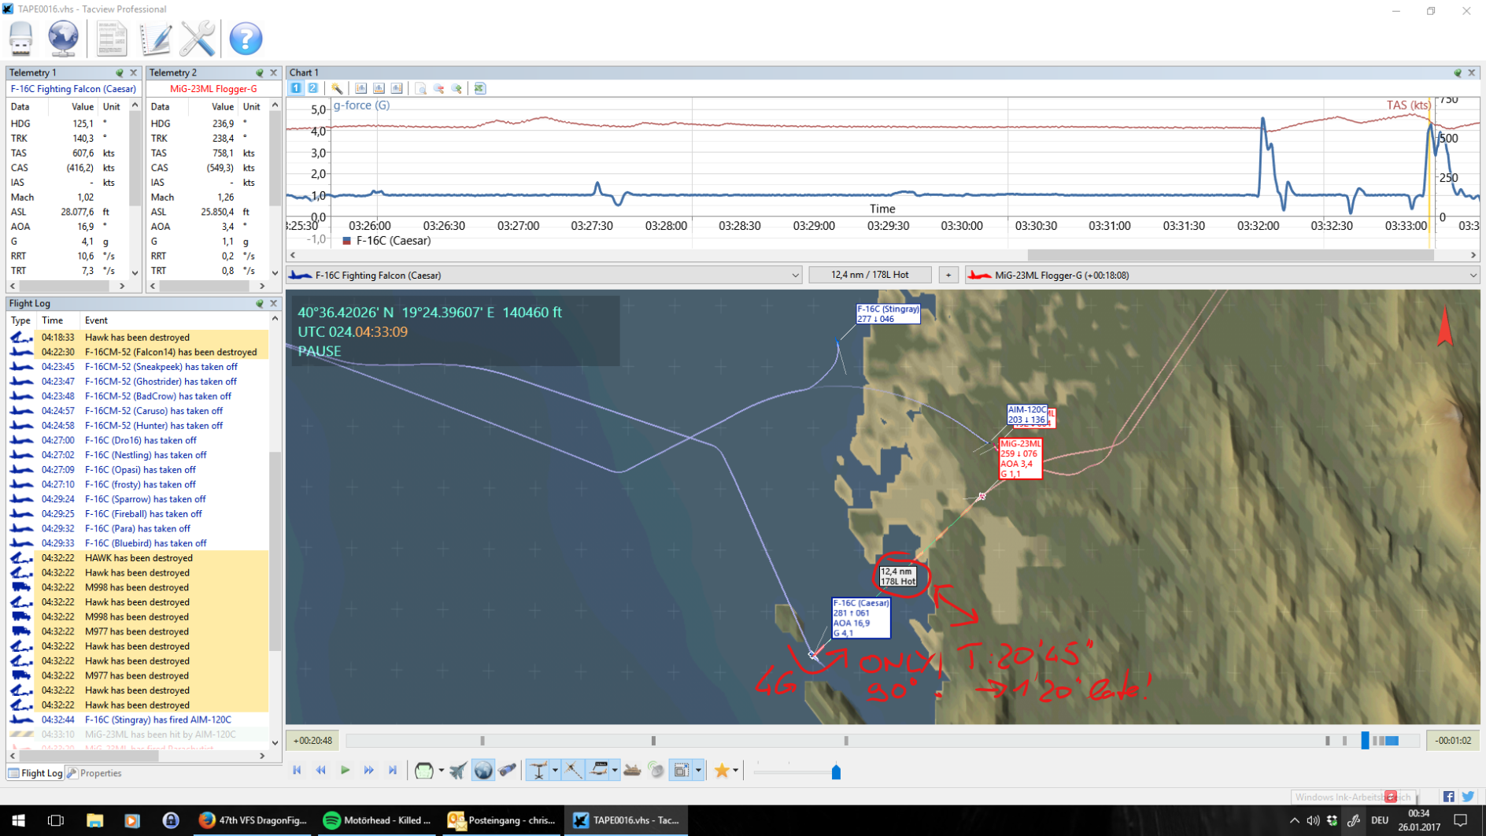Click the third chart axis icon in Chart toolbar
Image resolution: width=1486 pixels, height=836 pixels.
[x=397, y=88]
